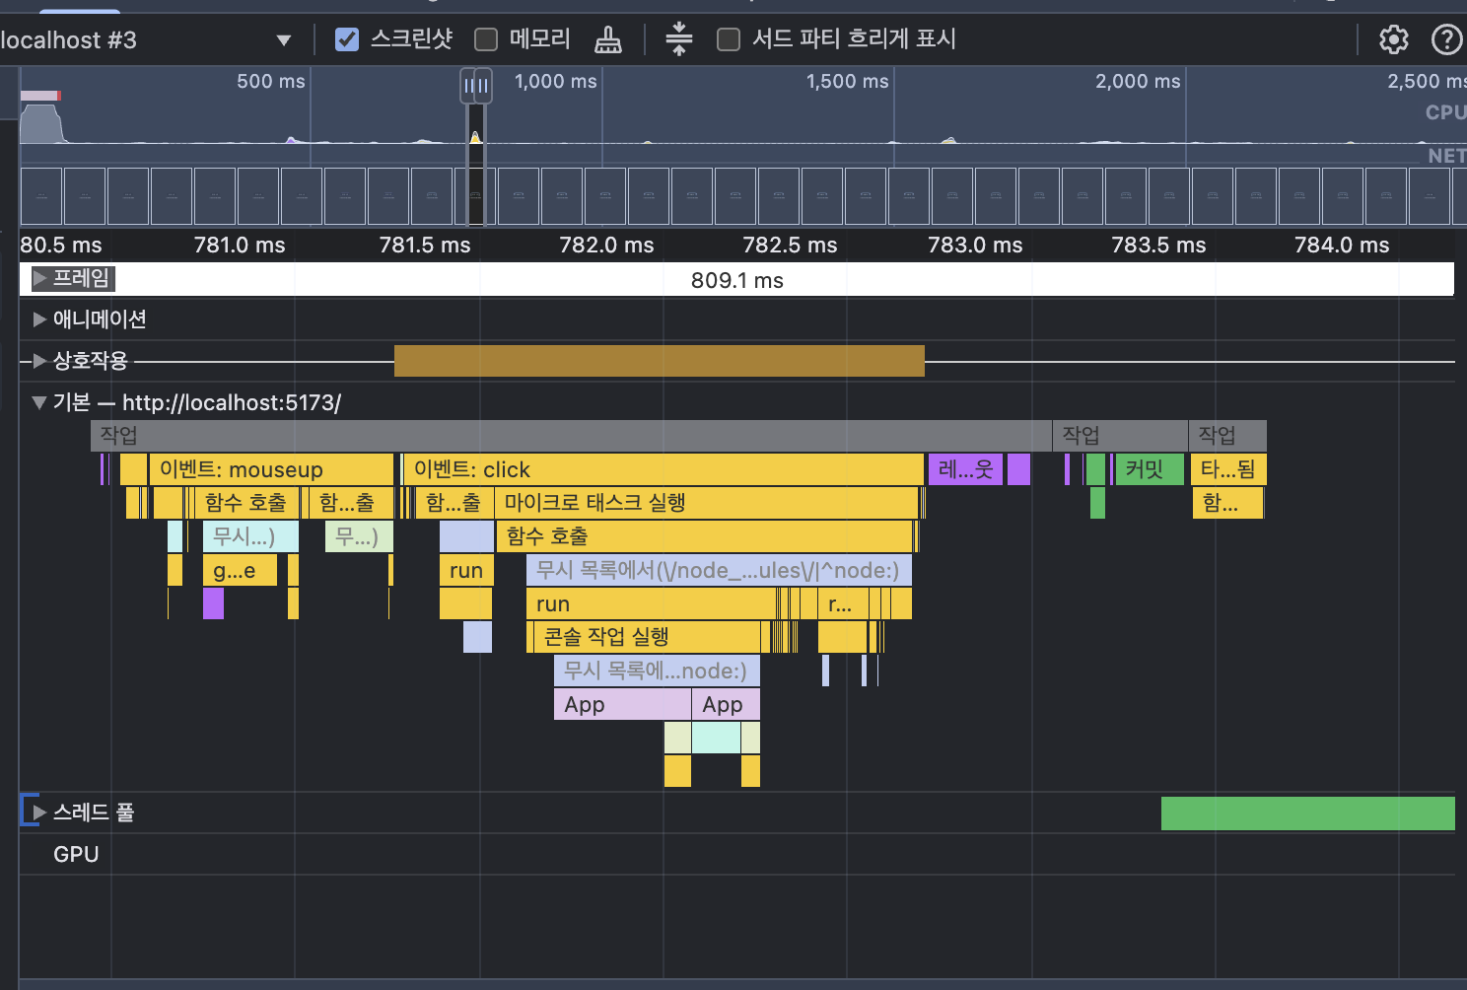Click the collapse tracks icon in the toolbar

678,38
